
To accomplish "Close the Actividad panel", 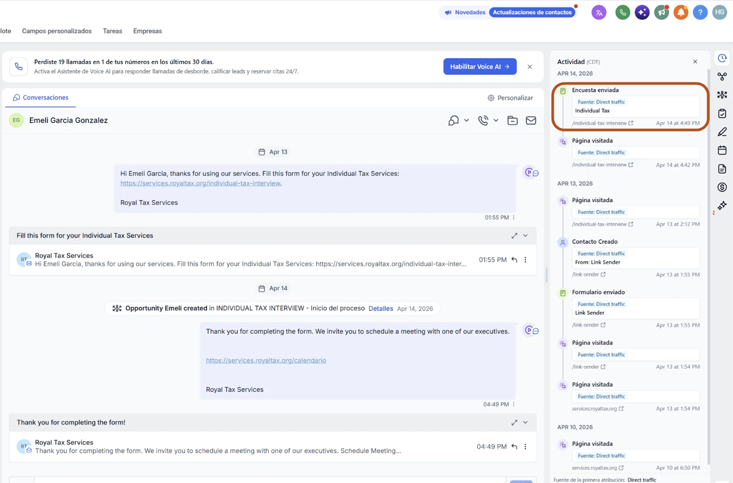I will (695, 62).
